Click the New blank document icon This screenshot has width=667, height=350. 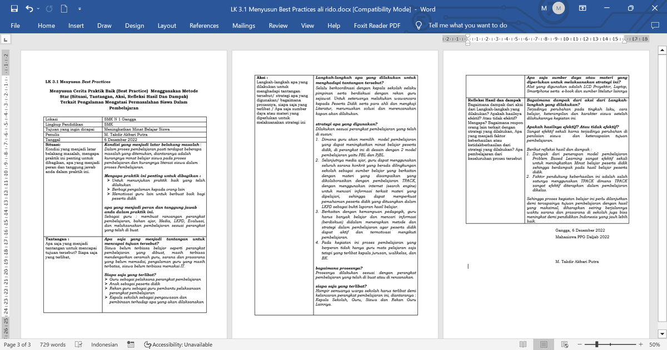pyautogui.click(x=63, y=9)
